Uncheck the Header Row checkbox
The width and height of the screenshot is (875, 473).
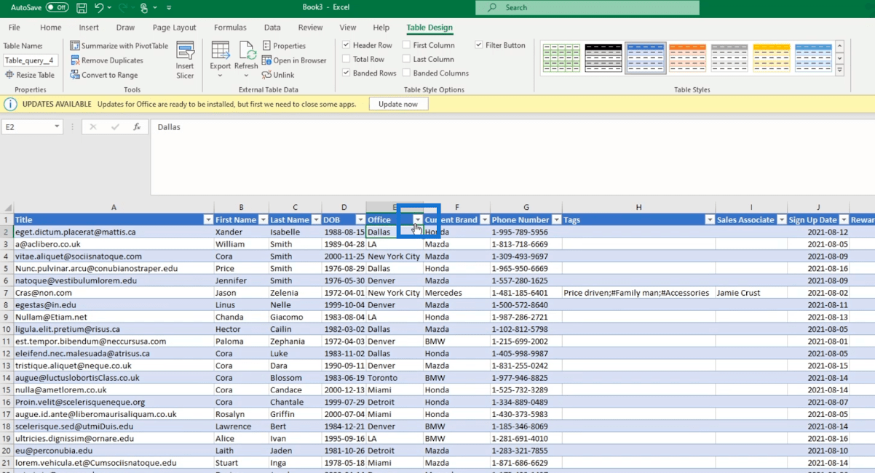point(347,45)
